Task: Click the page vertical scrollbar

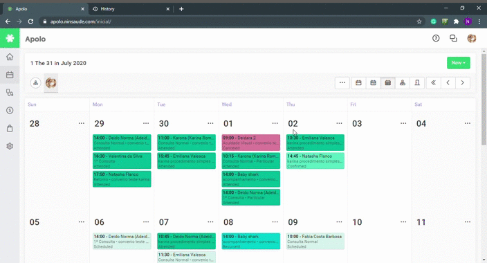Action: pos(484,100)
